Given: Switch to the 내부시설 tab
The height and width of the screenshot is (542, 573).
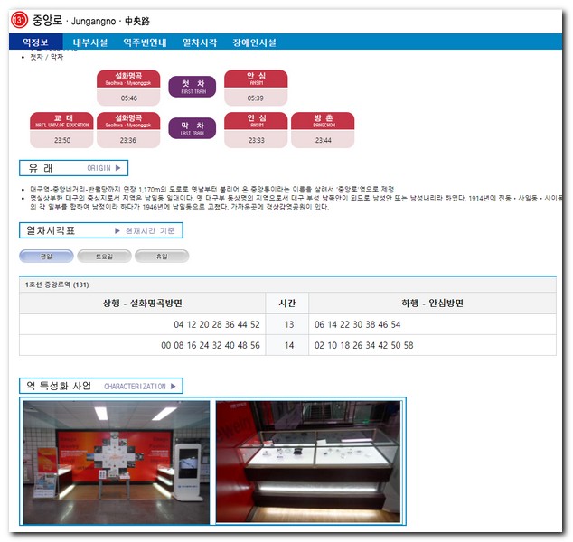Looking at the screenshot, I should (x=91, y=42).
